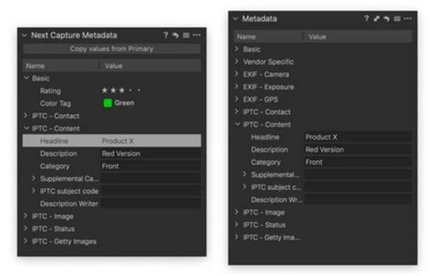Open help for Next Capture Metadata panel
The image size is (433, 276).
166,35
